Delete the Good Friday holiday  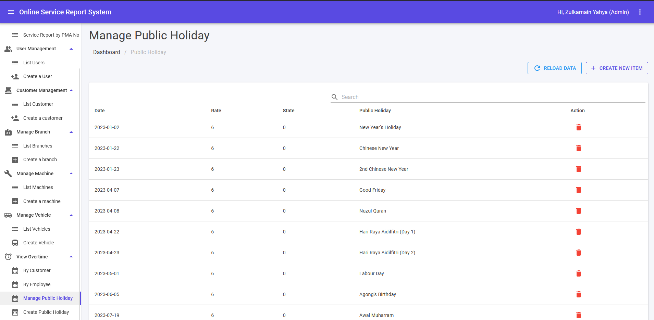pyautogui.click(x=579, y=190)
